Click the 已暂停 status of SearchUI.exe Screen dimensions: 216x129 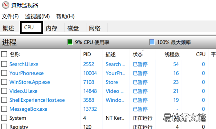click(x=140, y=64)
